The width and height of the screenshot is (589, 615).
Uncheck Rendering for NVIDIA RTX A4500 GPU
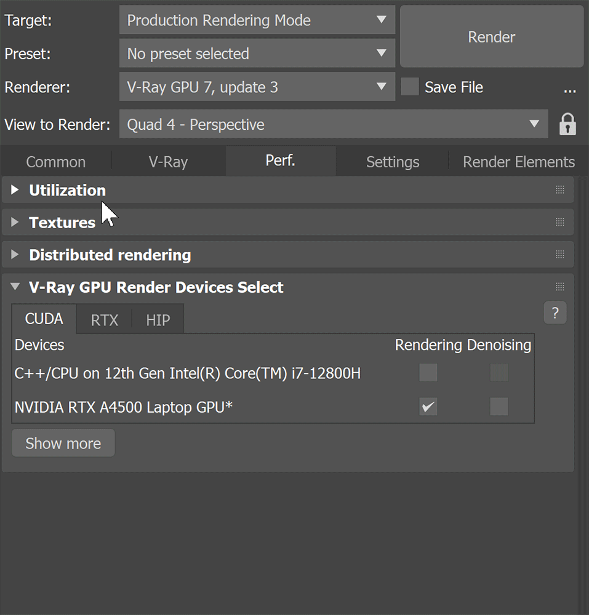(x=428, y=407)
